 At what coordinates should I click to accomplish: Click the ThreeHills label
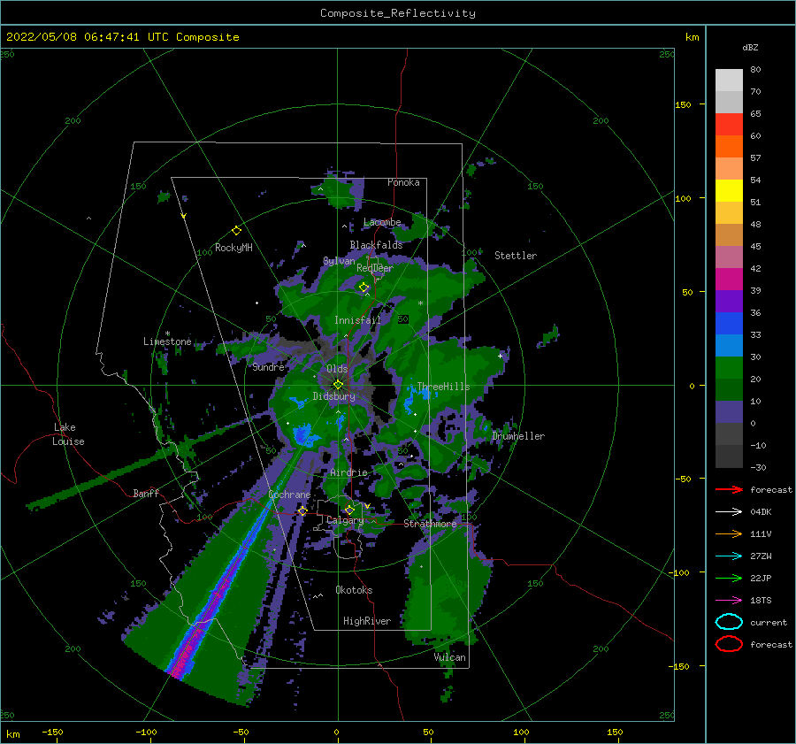tap(444, 387)
